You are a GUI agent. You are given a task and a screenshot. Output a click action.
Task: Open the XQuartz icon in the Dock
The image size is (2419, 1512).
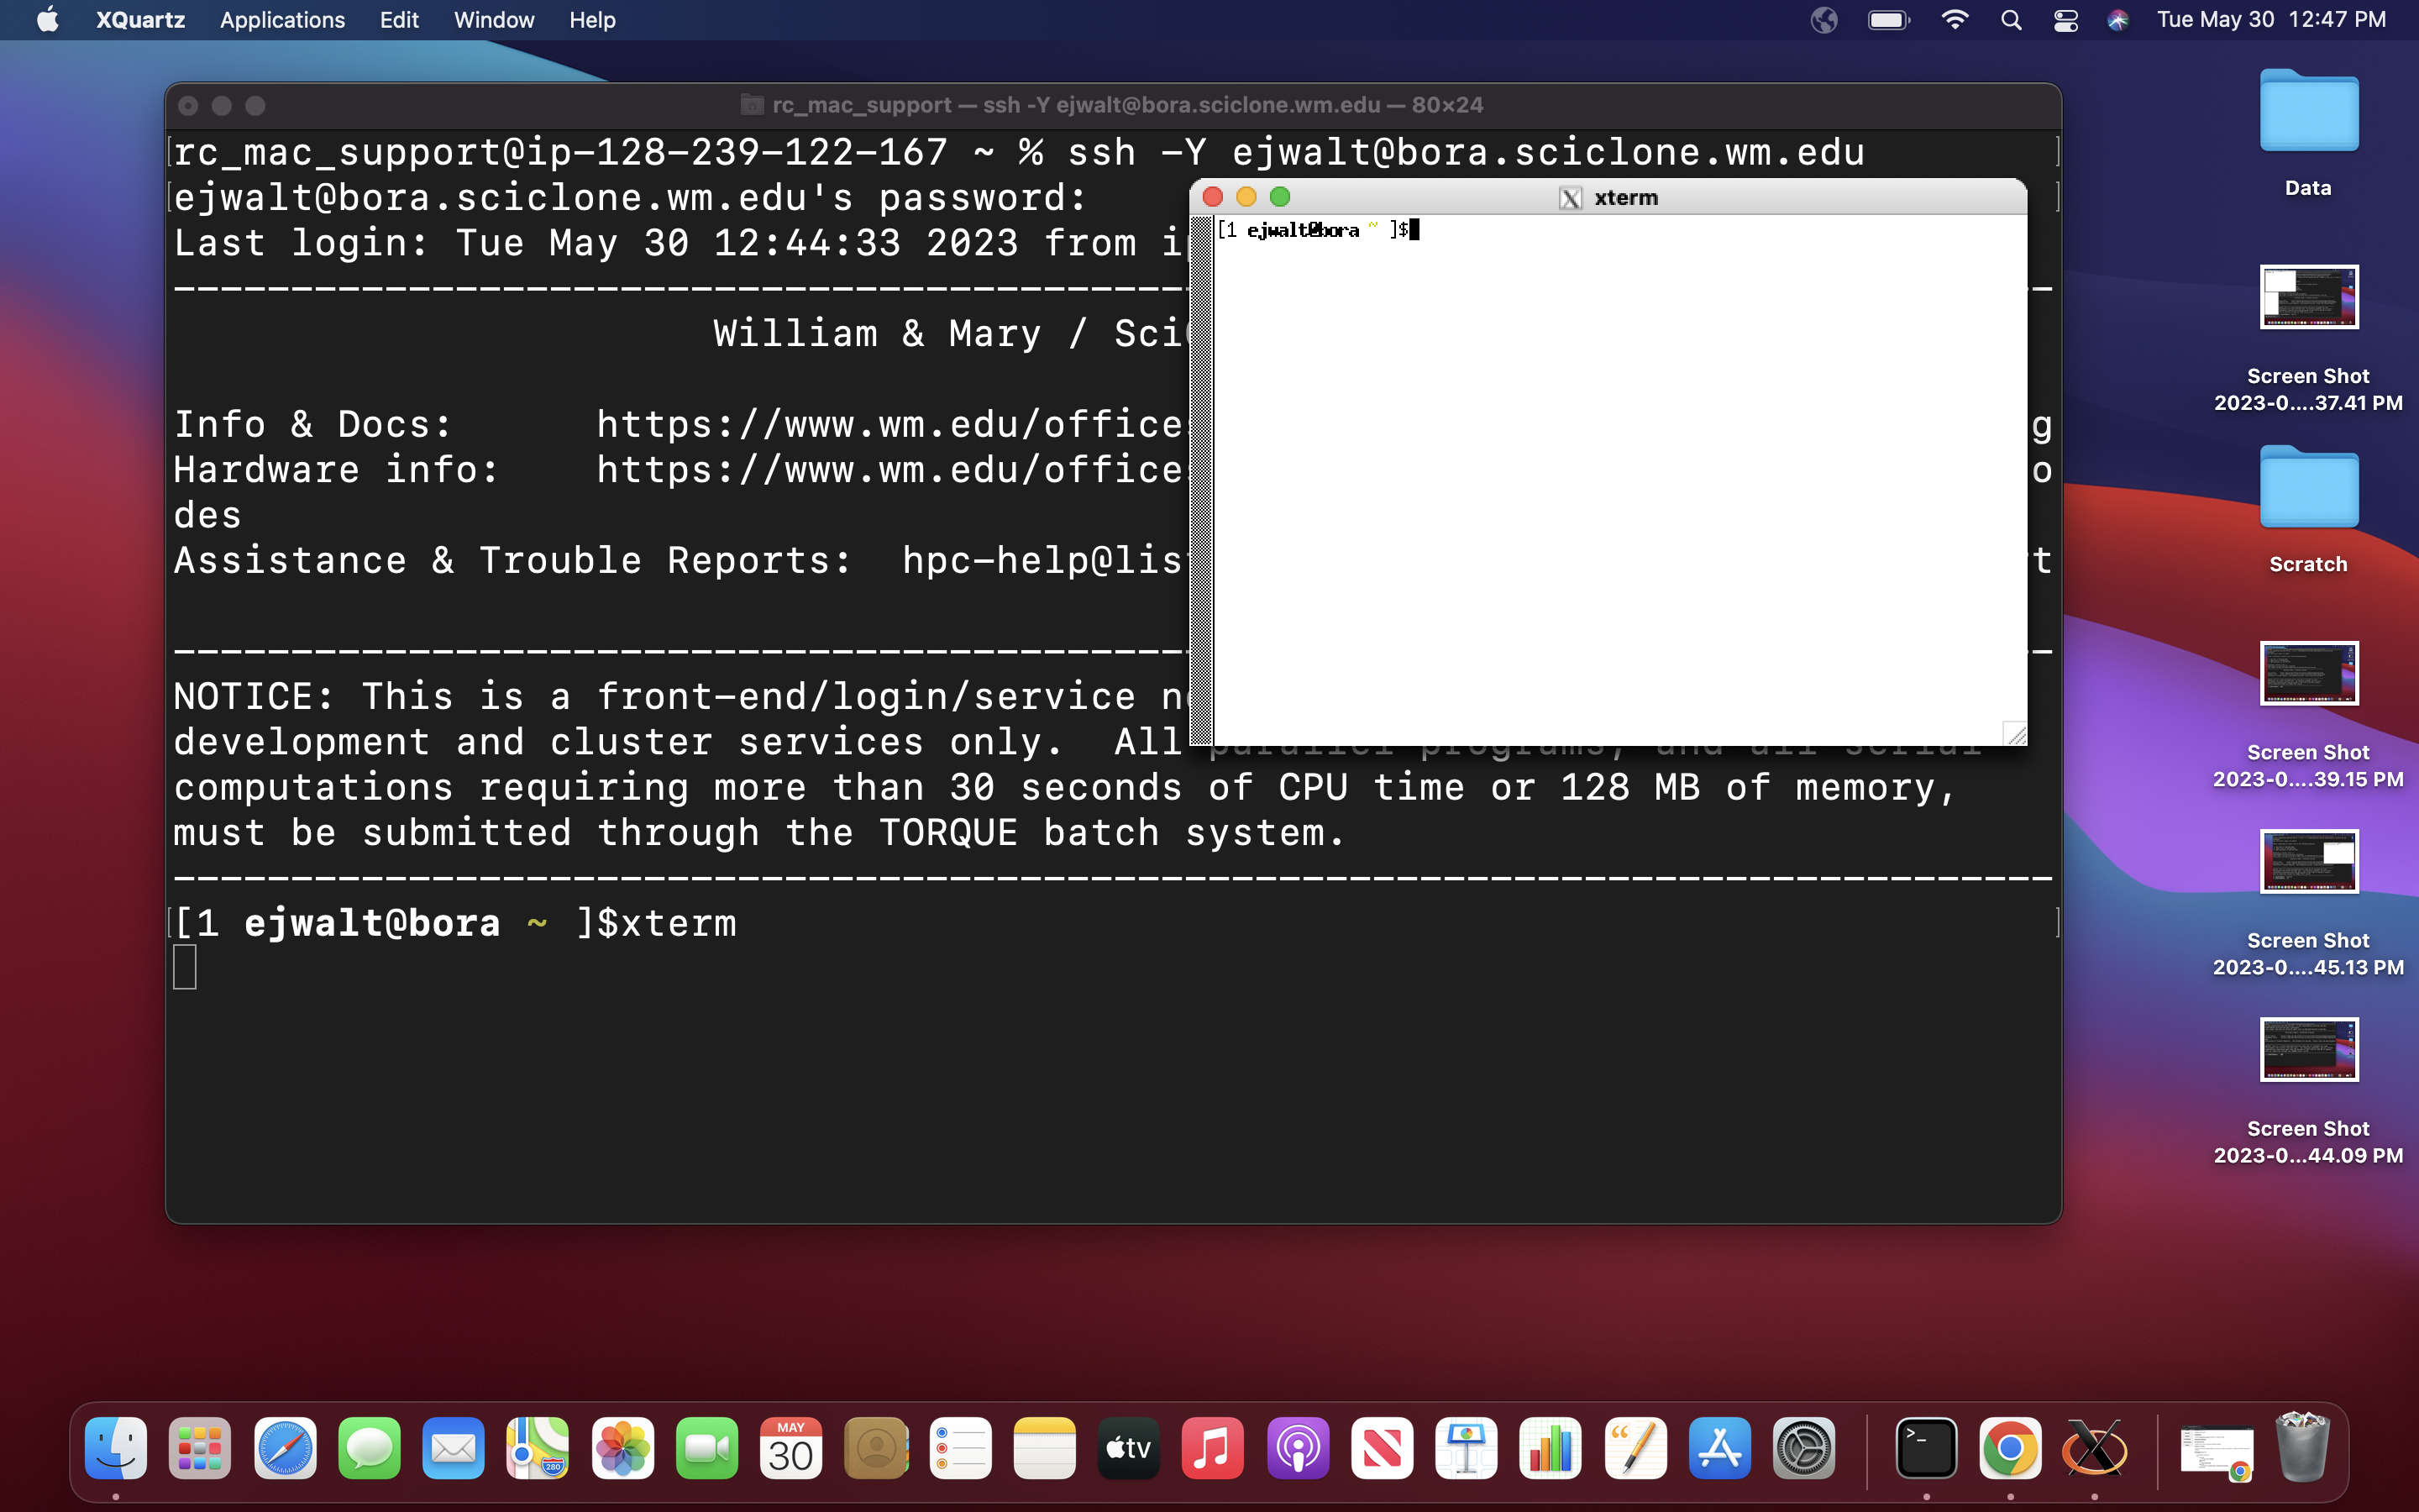click(2094, 1447)
